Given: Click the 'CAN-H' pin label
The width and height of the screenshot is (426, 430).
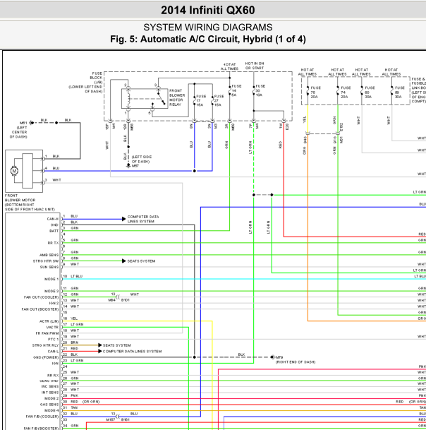Looking at the screenshot, I should [53, 219].
